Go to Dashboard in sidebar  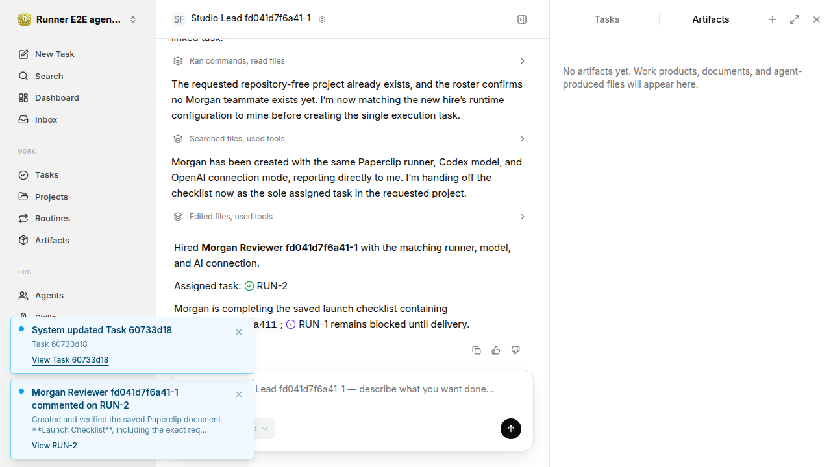(x=78, y=97)
